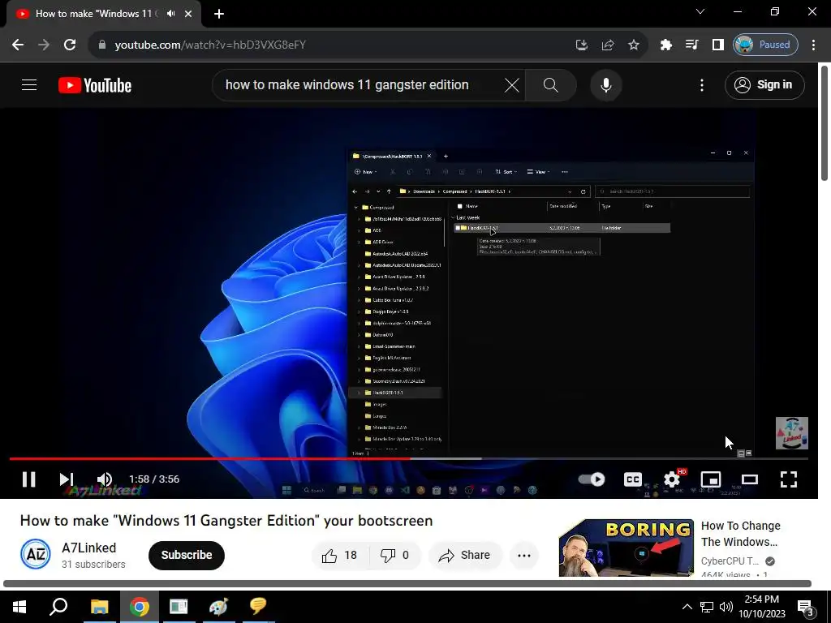831x623 pixels.
Task: Dislike the video
Action: pos(394,555)
